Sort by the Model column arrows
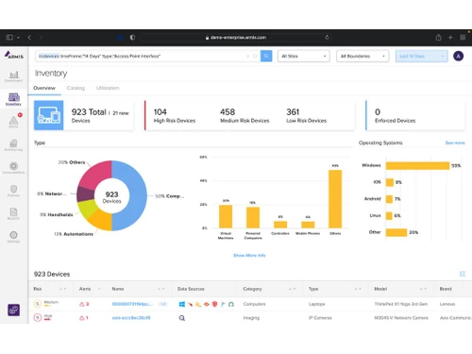Image resolution: width=472 pixels, height=354 pixels. pos(423,289)
